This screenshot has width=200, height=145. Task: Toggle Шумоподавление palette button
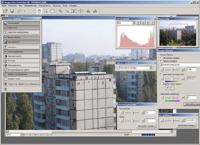[x=22, y=52]
